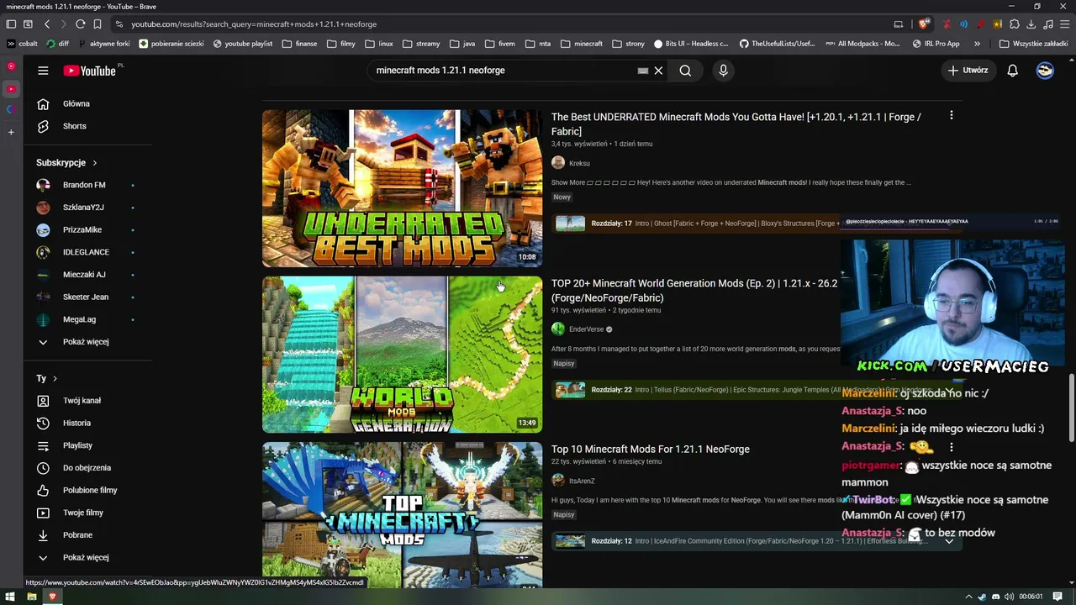Add a new item with the plus in the vertical strip
Screen dimensions: 1076x605
click(x=11, y=132)
